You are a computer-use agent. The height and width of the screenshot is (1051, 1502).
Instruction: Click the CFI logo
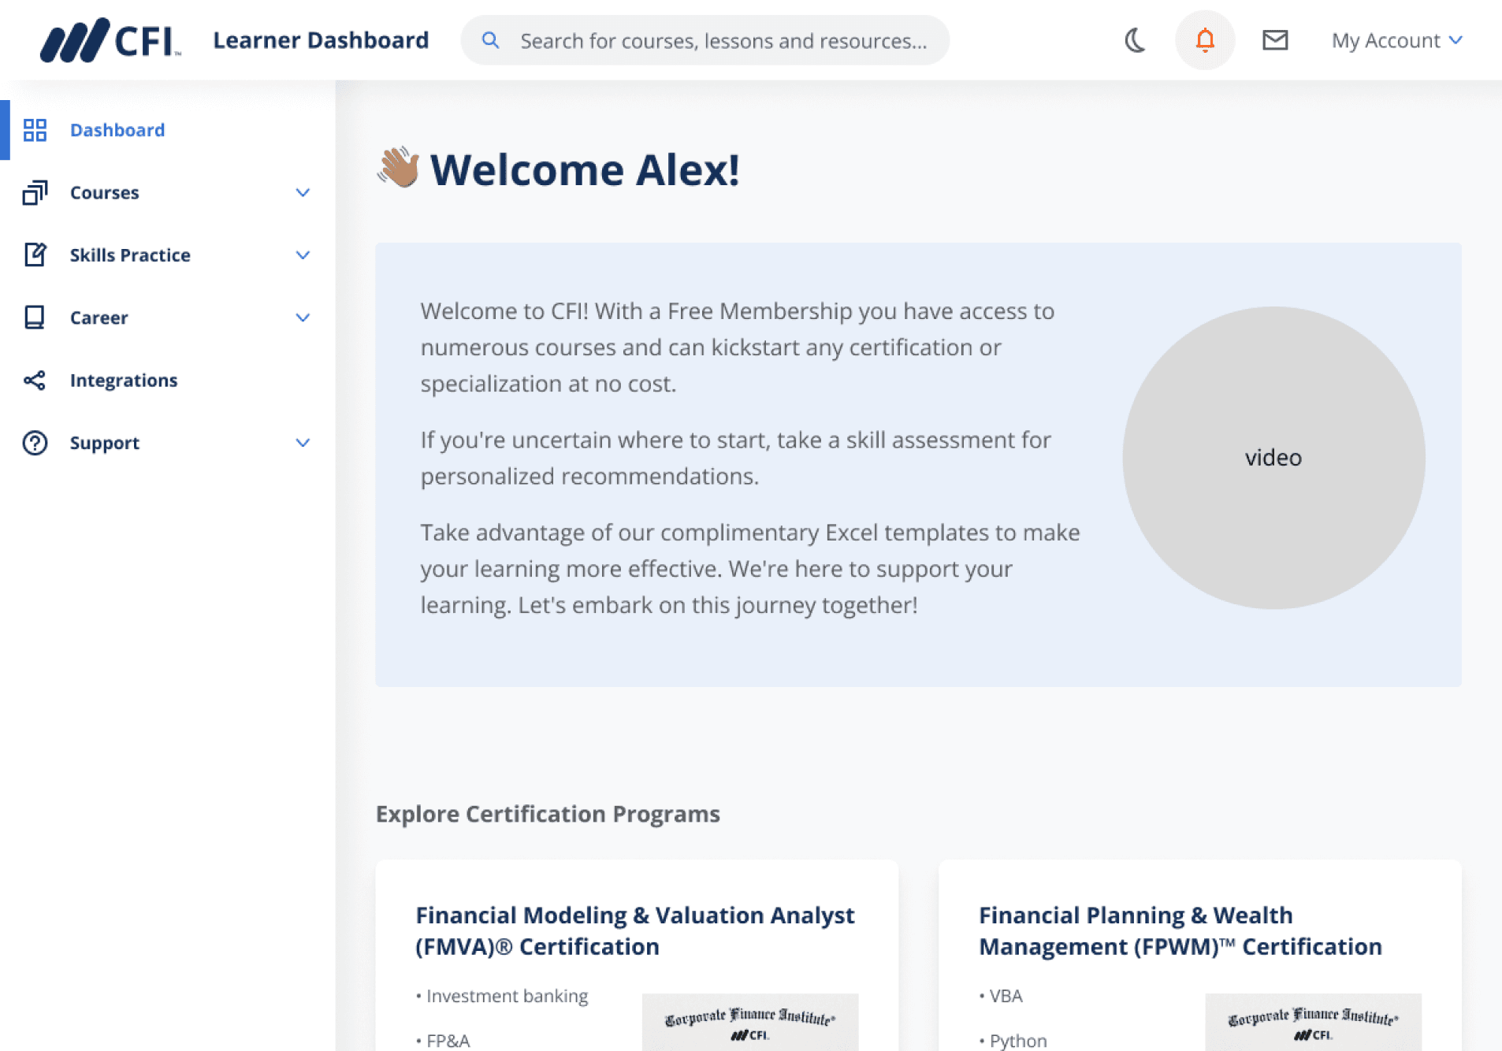[x=110, y=40]
